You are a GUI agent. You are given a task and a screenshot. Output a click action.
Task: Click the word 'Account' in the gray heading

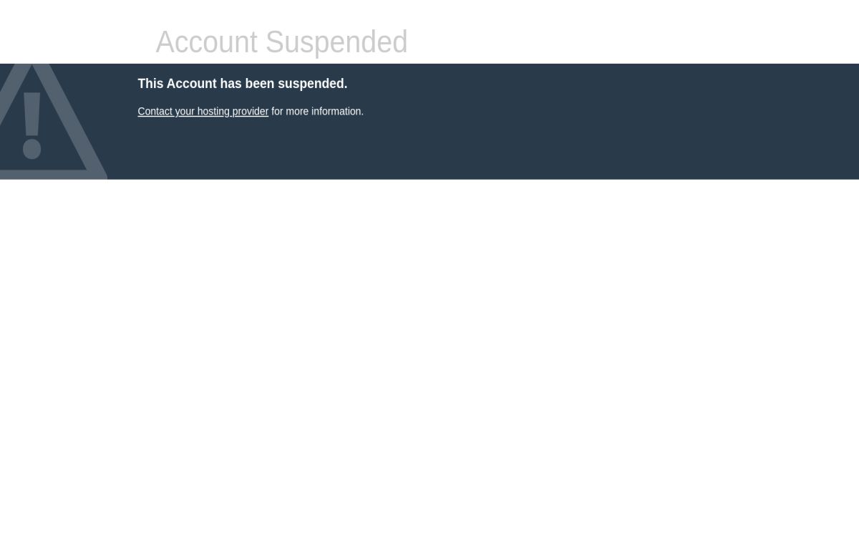point(206,42)
